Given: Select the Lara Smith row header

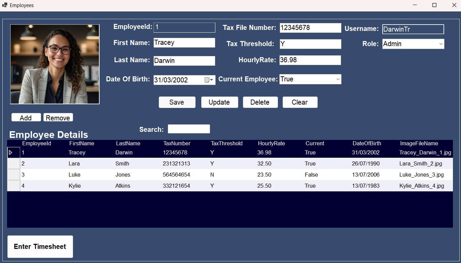Looking at the screenshot, I should pos(13,164).
